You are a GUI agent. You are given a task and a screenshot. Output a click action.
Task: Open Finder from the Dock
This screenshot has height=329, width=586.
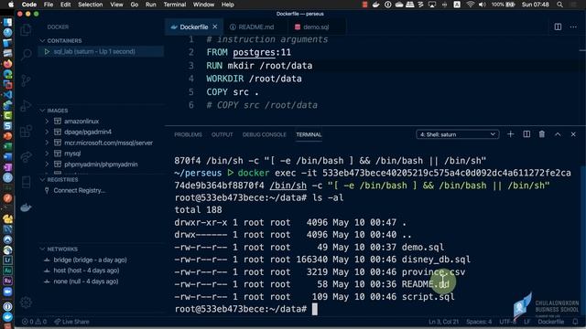pyautogui.click(x=7, y=22)
